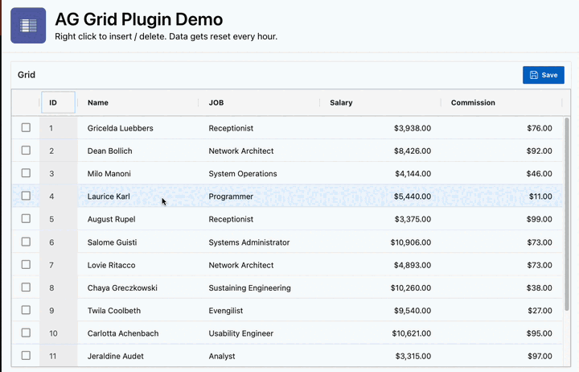The width and height of the screenshot is (579, 372).
Task: Select the $38.00 commission cell
Action: pos(502,287)
